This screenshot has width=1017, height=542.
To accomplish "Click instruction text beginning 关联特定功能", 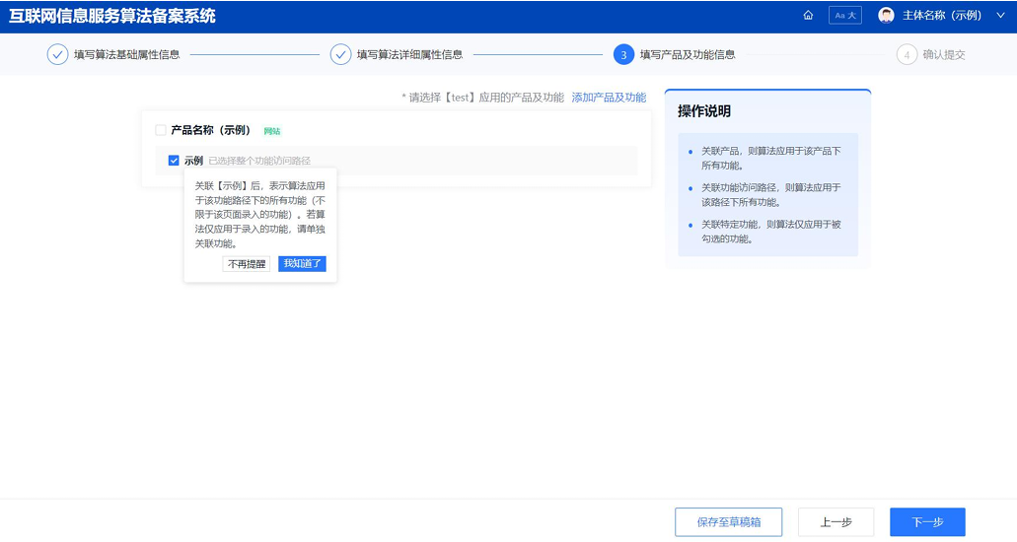I will tap(771, 232).
